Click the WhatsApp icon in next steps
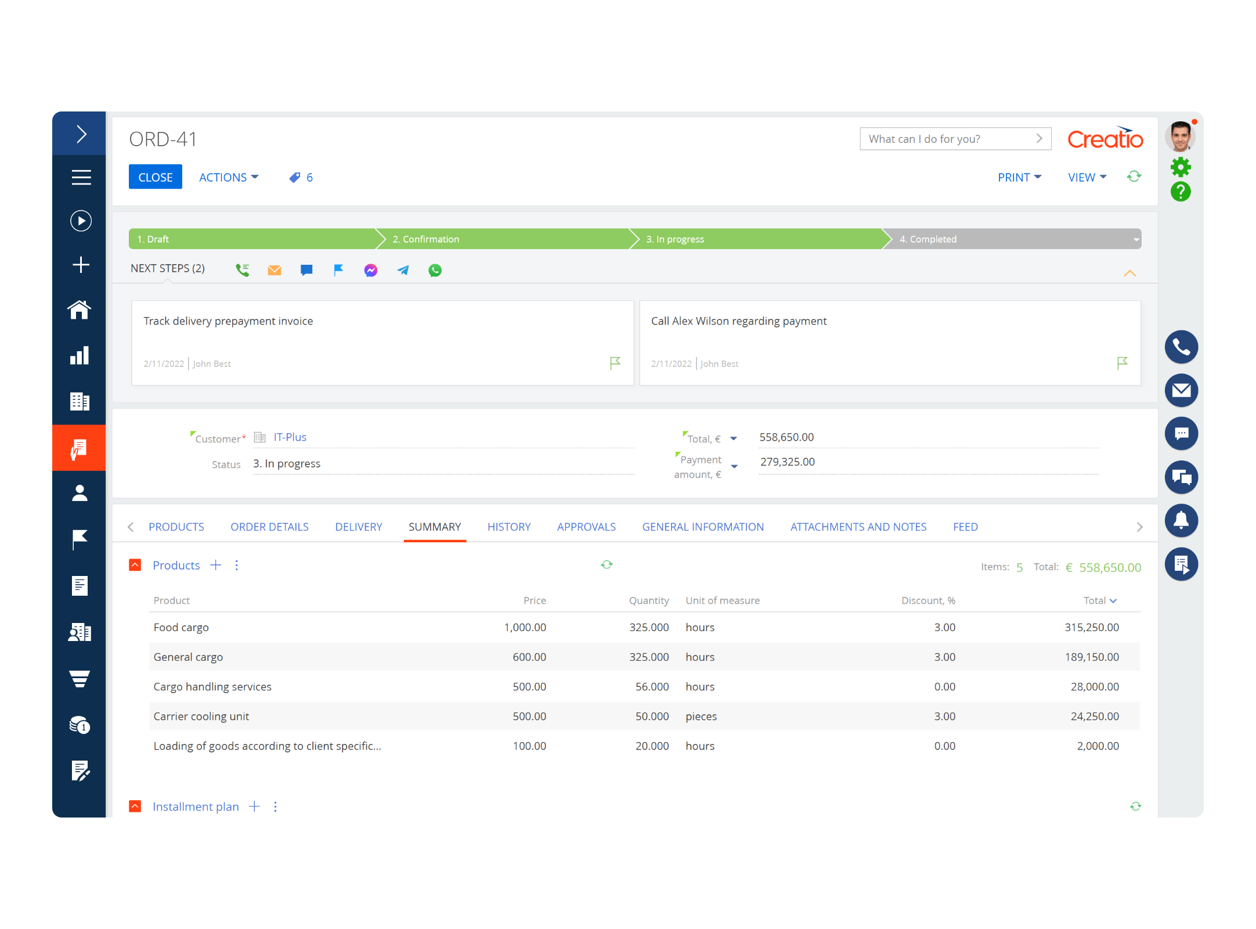 coord(435,270)
